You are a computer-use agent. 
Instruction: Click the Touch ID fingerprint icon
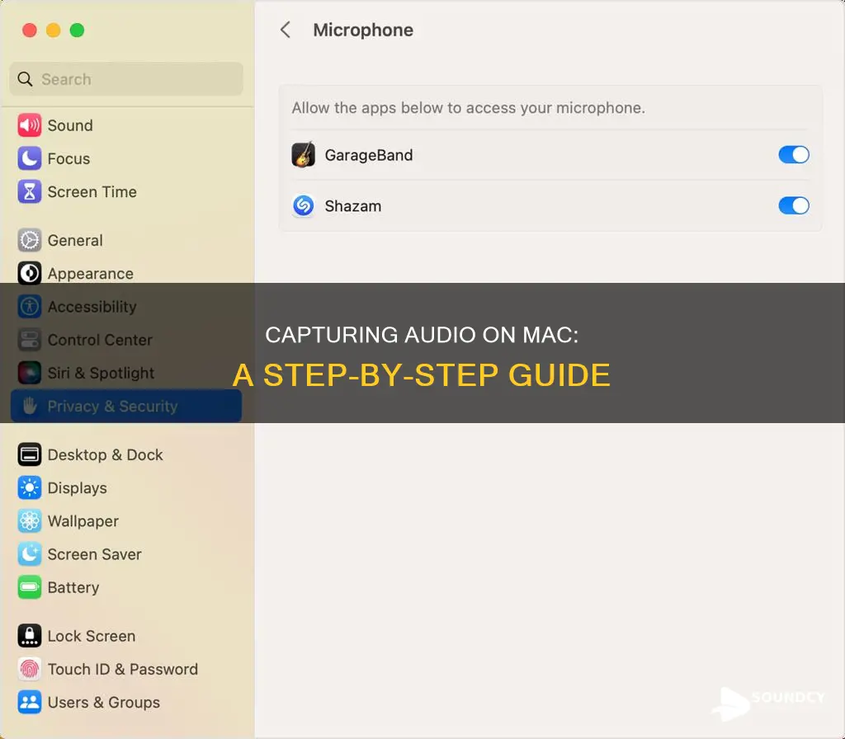click(29, 669)
